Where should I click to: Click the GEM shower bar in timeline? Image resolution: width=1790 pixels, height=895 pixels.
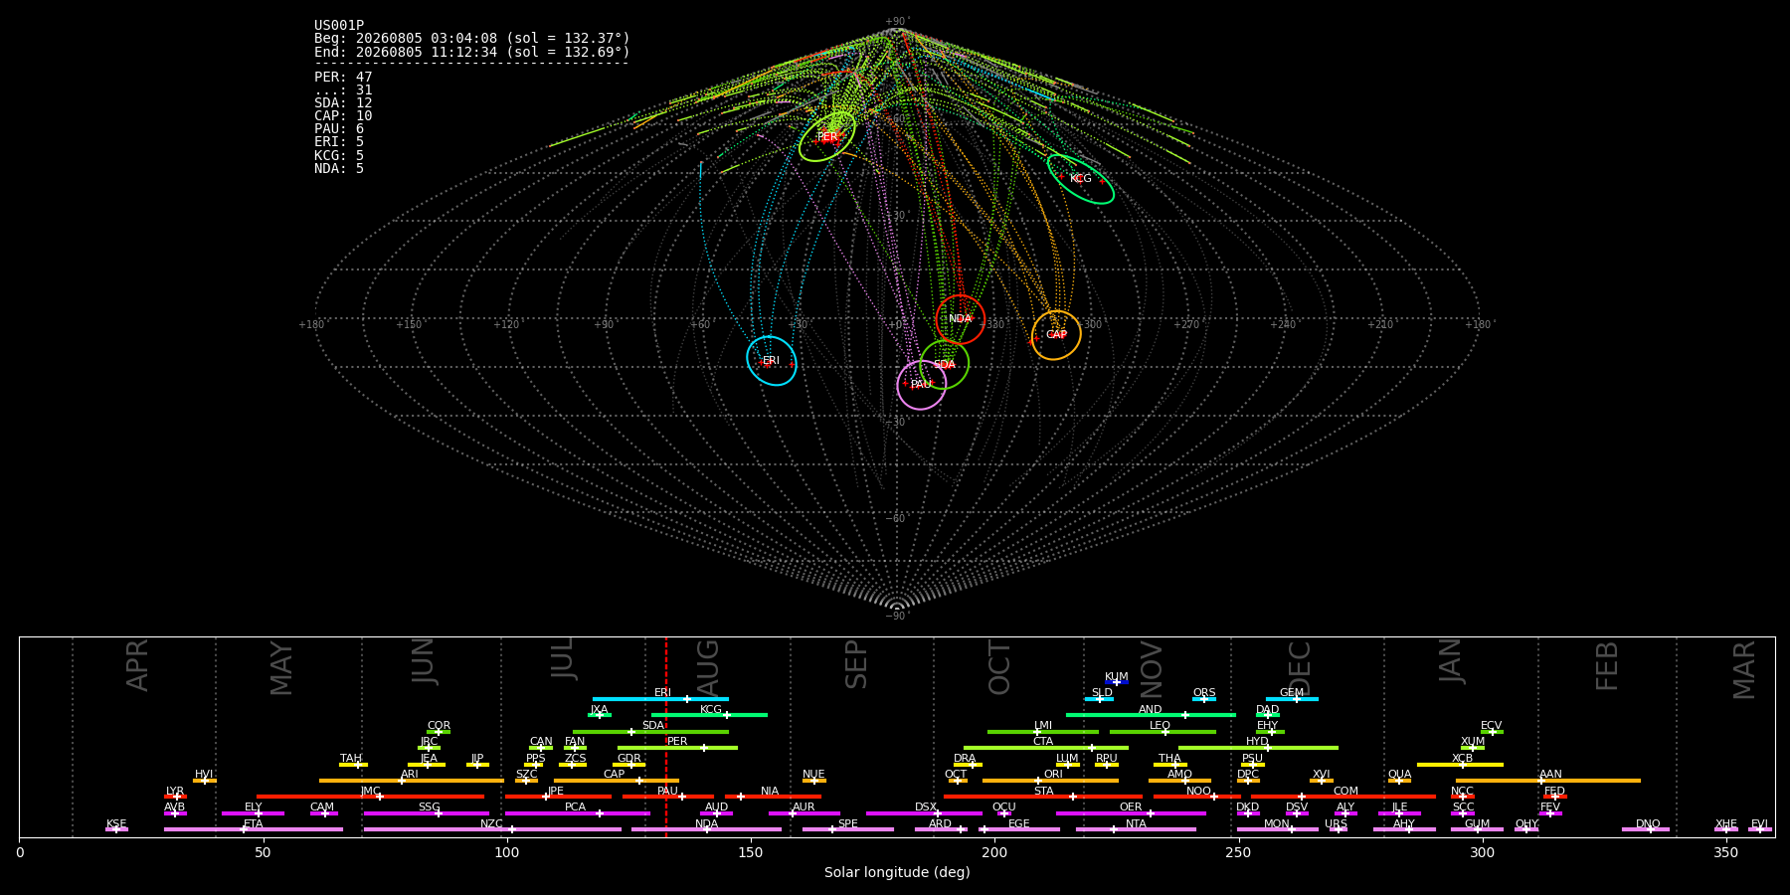[1292, 699]
